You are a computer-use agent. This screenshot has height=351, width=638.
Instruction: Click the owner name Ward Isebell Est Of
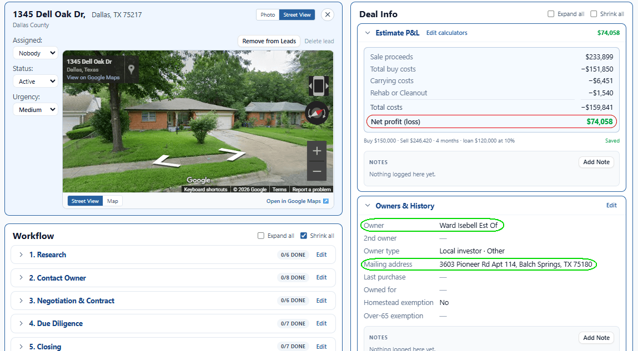coord(468,226)
